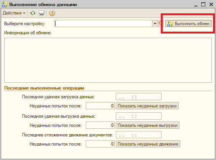Click inside Информация об обмене text area
Viewport: 216px width, 160px height.
(x=108, y=60)
